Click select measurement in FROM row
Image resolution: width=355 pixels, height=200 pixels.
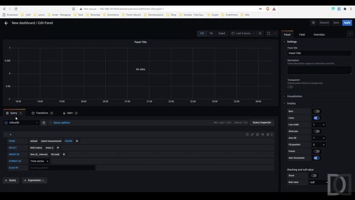51,141
